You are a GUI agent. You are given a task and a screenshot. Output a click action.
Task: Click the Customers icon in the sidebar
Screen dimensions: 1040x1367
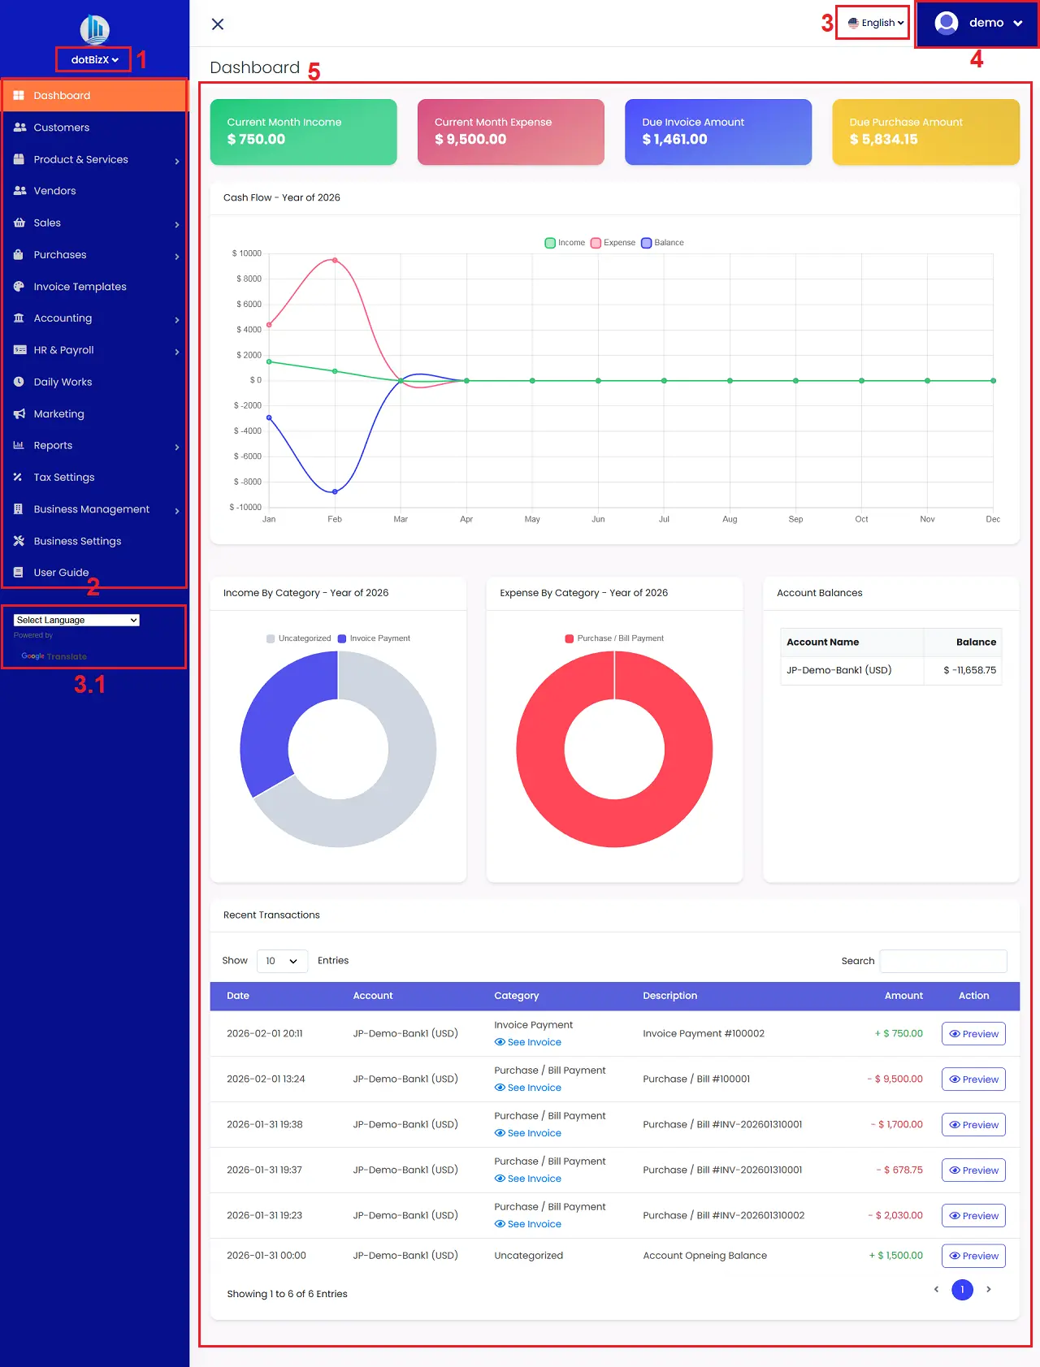[19, 128]
